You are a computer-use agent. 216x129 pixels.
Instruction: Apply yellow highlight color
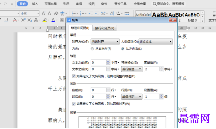45,20
